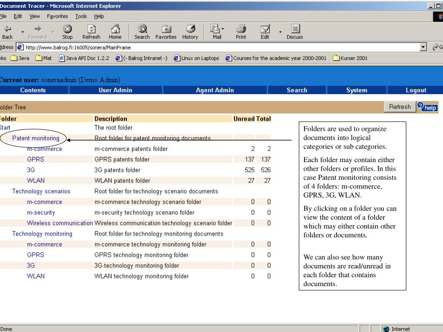Open the Kurser 2001 links folder
Image resolution: width=443 pixels, height=332 pixels.
(x=350, y=58)
